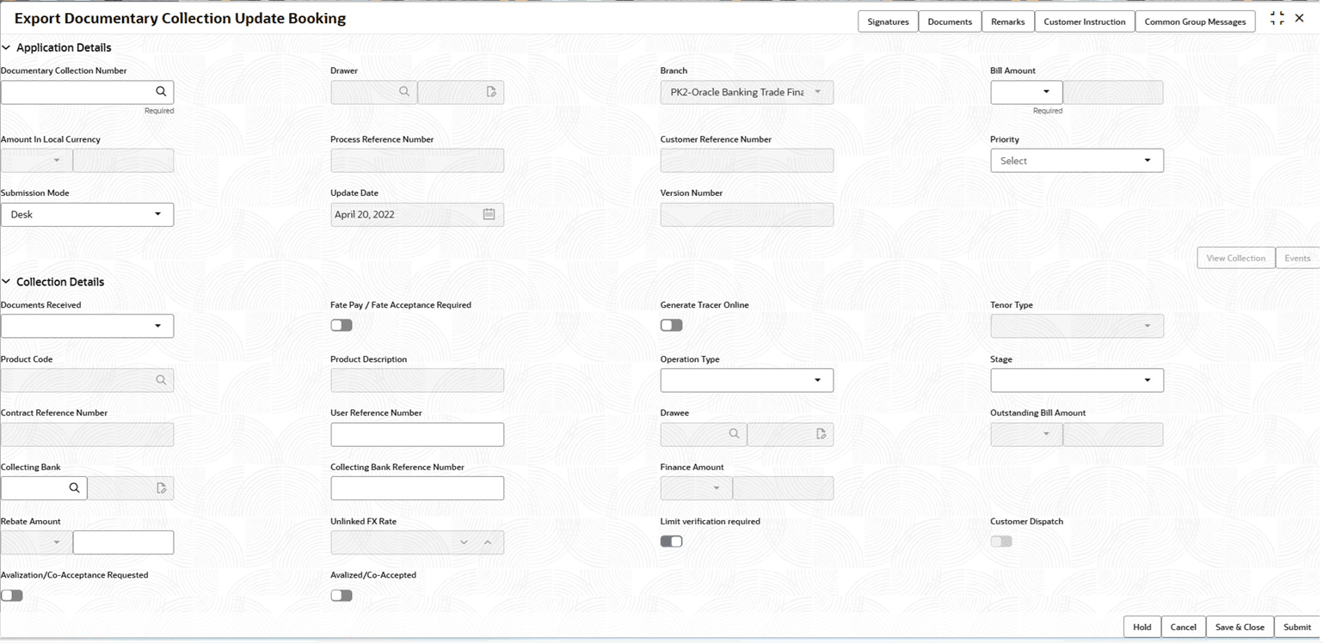Click the Submit button

coord(1297,627)
